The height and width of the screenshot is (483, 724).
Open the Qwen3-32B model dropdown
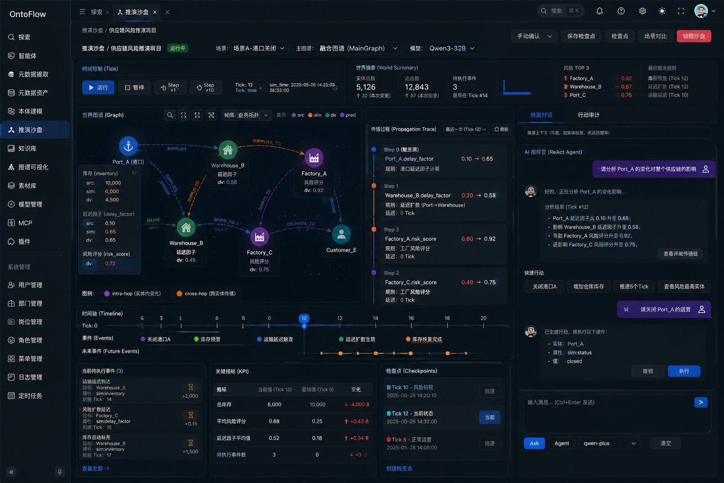click(x=452, y=48)
